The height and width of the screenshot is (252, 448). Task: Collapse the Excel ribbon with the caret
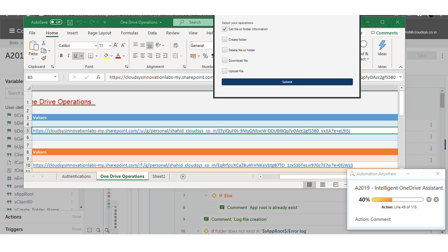click(x=400, y=67)
